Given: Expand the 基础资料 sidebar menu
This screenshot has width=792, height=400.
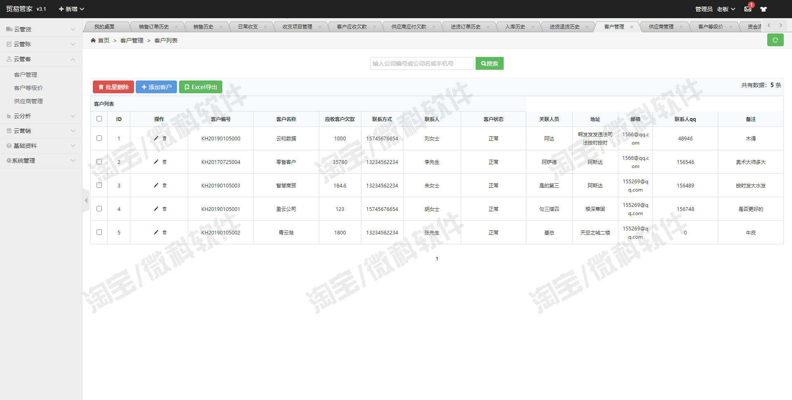Looking at the screenshot, I should [41, 146].
